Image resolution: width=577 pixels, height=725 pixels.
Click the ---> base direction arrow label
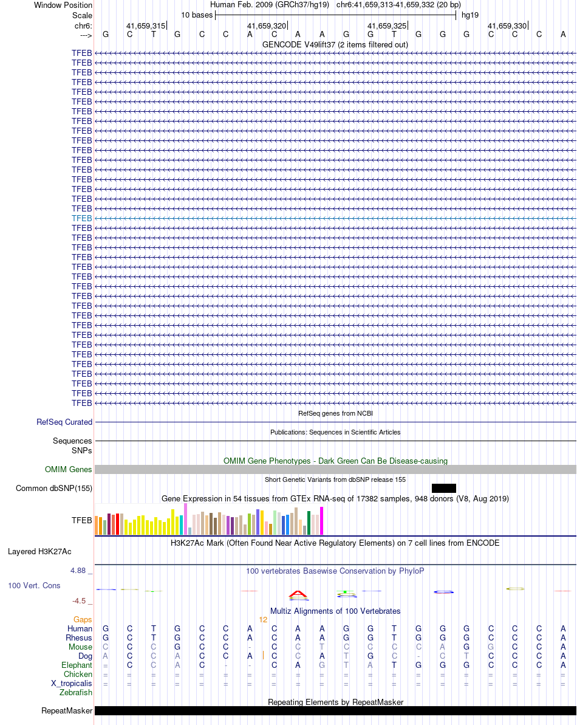pos(86,35)
